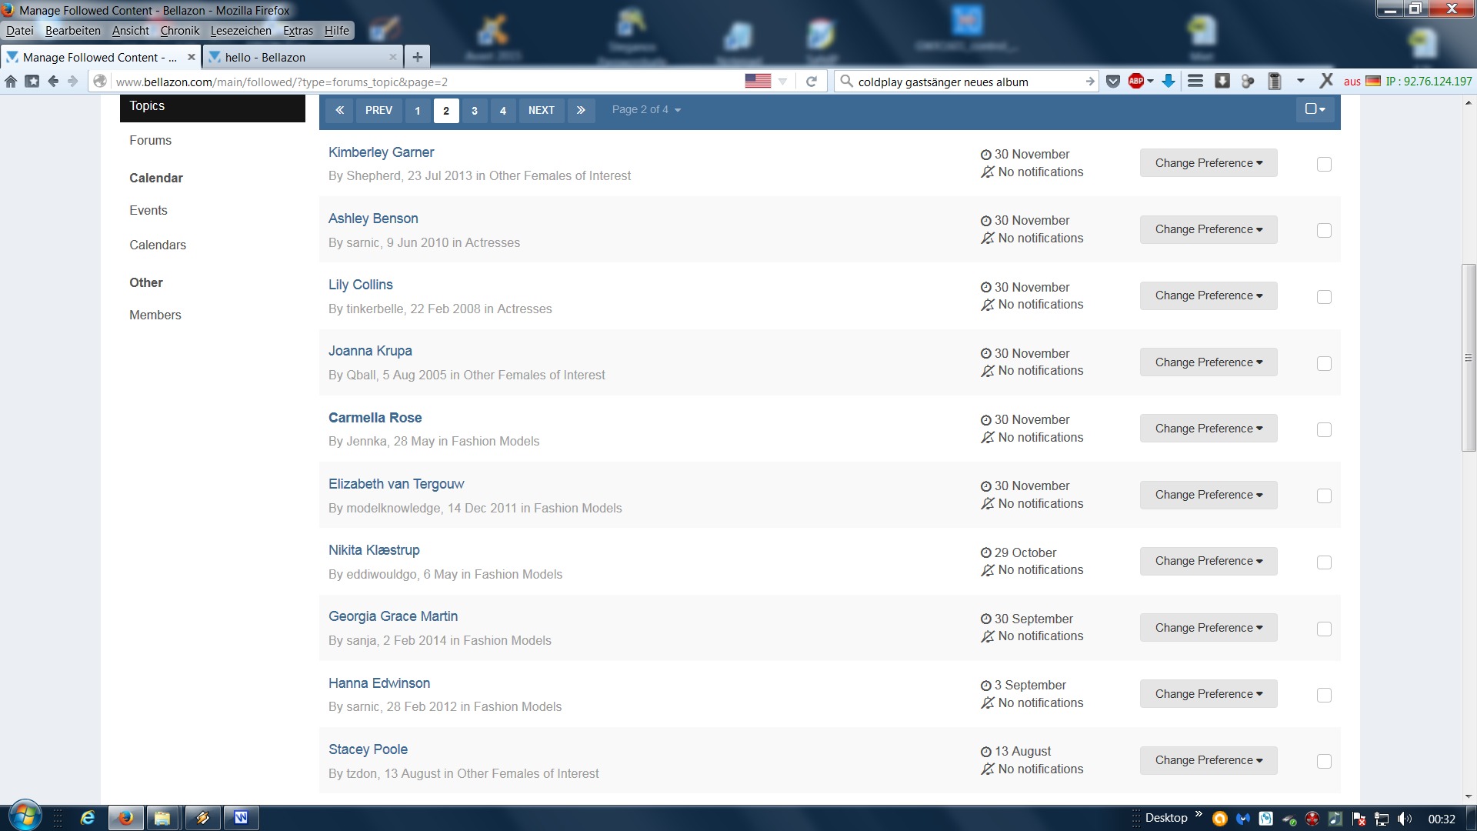Open Change Preference for Ashley Benson

coord(1208,229)
